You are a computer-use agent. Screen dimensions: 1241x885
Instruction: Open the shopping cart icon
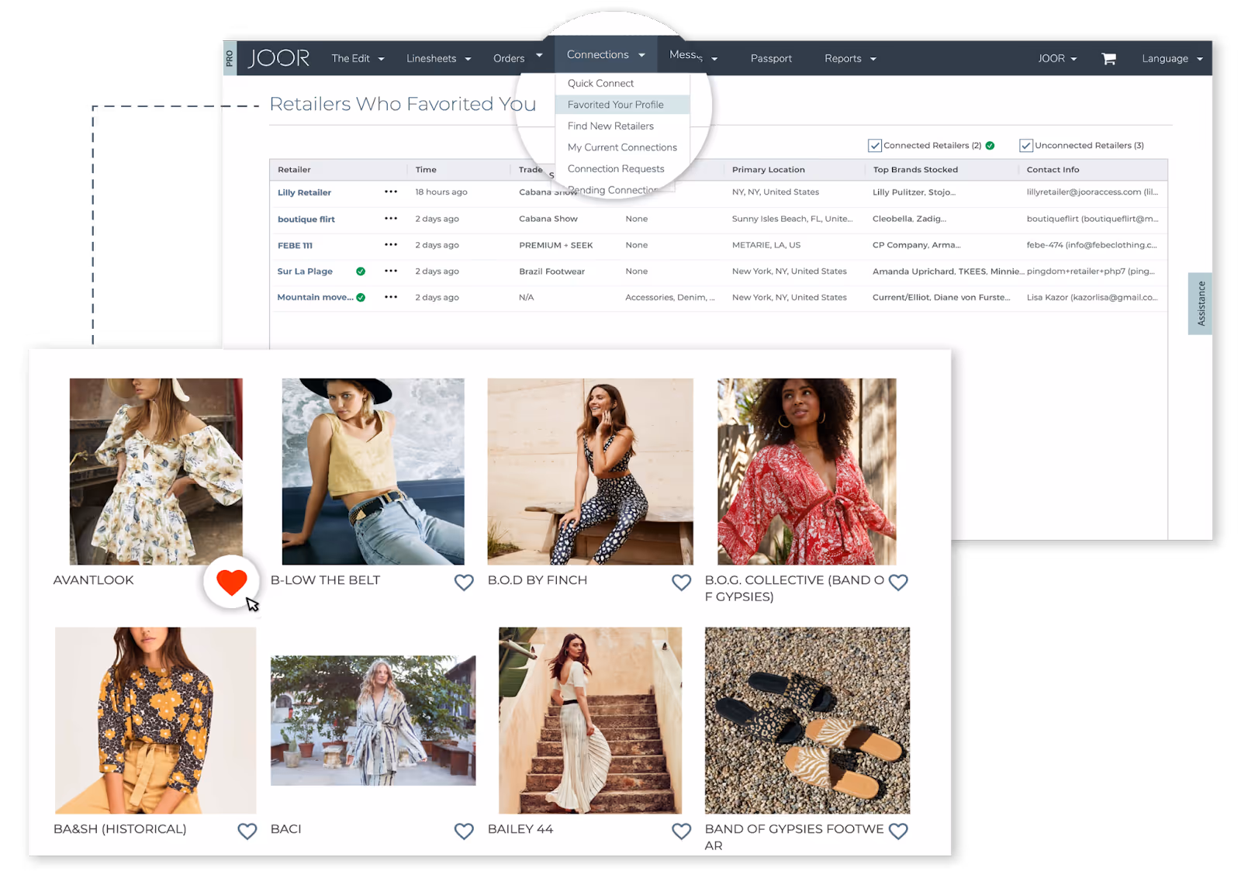[x=1108, y=59]
